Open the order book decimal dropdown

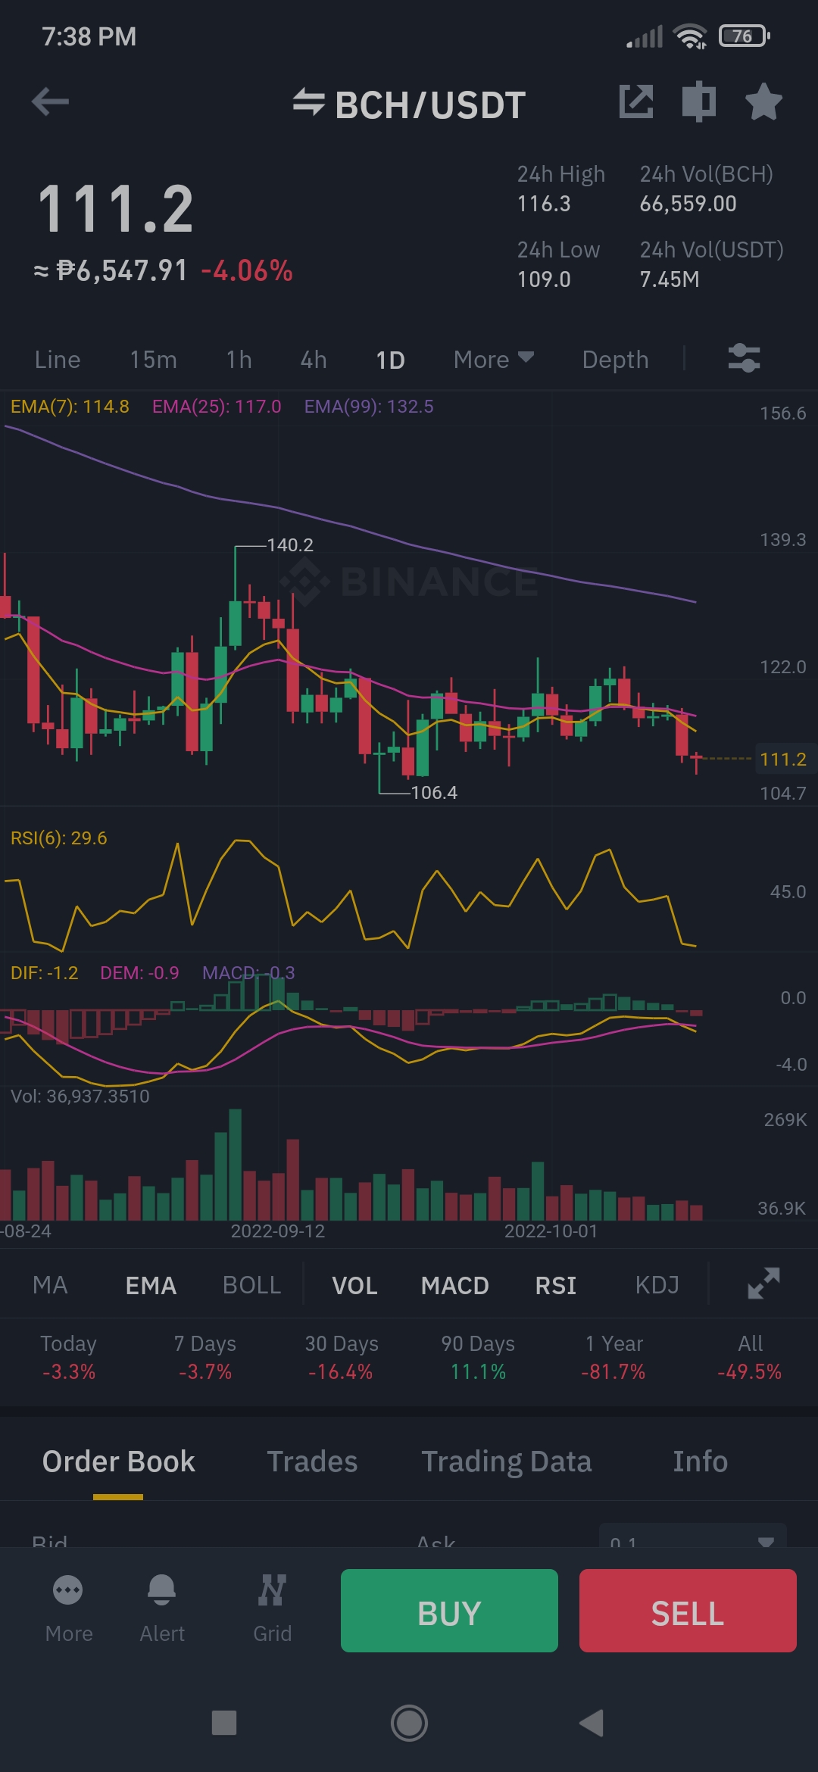(692, 1536)
